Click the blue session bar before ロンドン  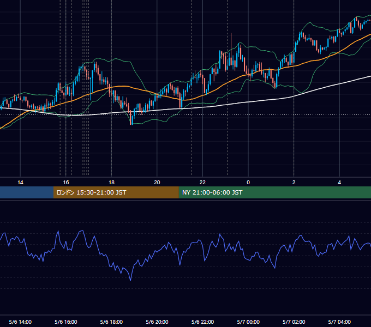[x=27, y=192]
